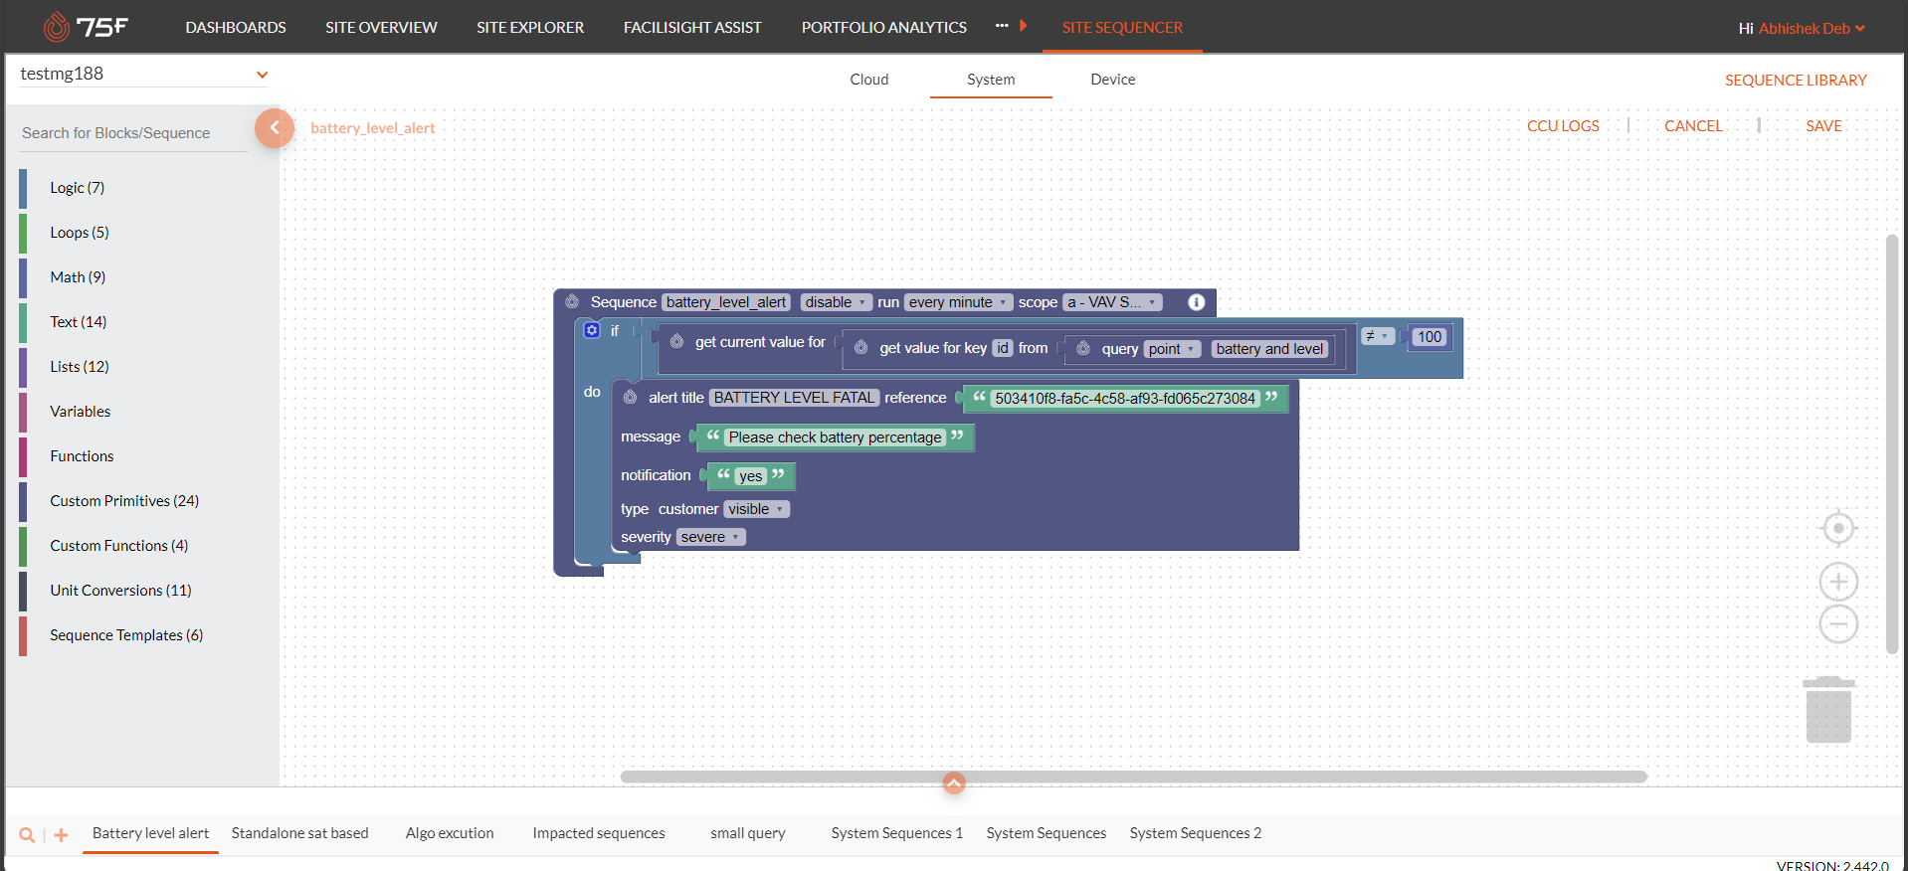Open the run every minute dropdown

click(957, 302)
